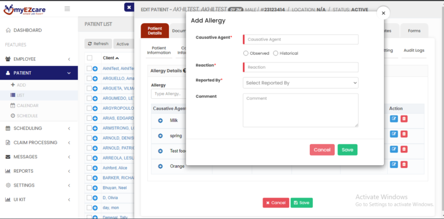The image size is (444, 219).
Task: Check the box for ARIAS, EDGARD row
Action: click(89, 118)
